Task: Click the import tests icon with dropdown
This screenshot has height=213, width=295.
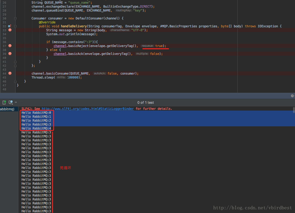Action: [11, 102]
